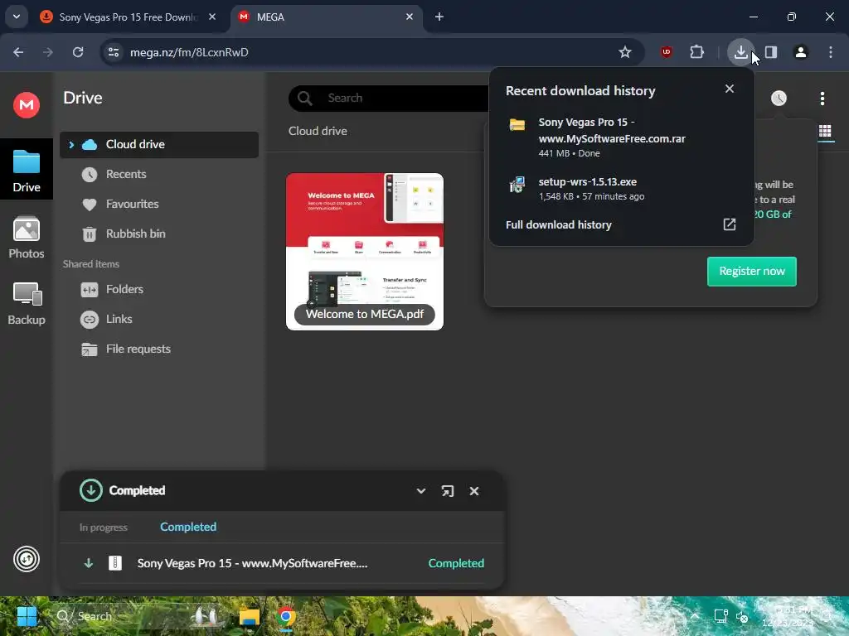Click the MEGA logo in the sidebar
The width and height of the screenshot is (849, 636).
tap(27, 104)
